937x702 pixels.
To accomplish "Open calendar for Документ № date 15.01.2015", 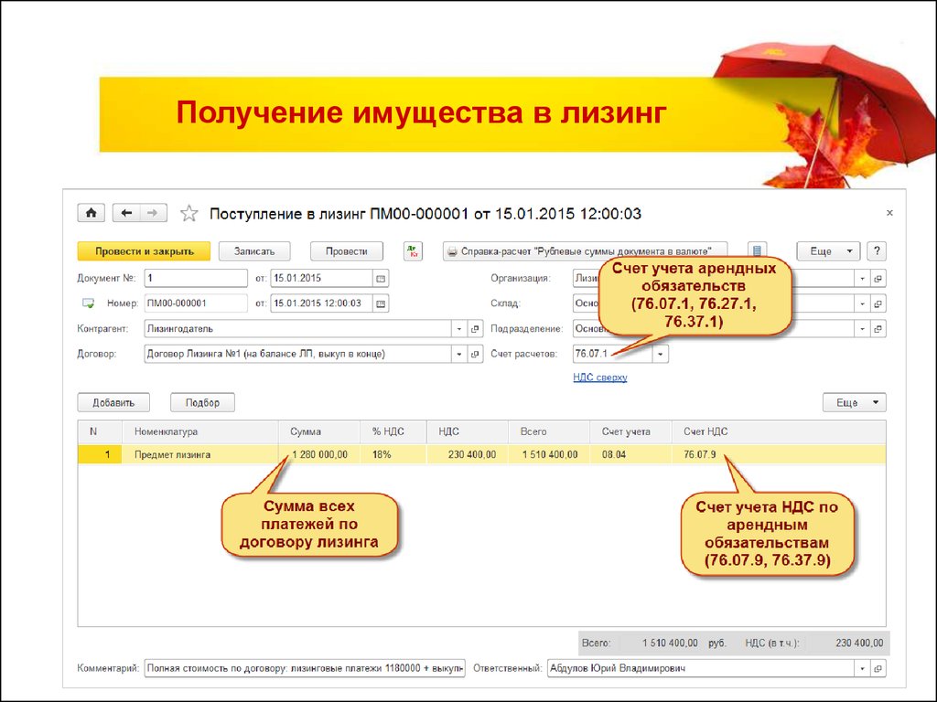I will (x=381, y=278).
